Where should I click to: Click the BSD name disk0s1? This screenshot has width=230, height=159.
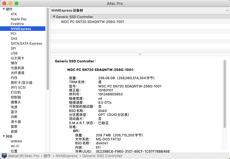(102, 143)
